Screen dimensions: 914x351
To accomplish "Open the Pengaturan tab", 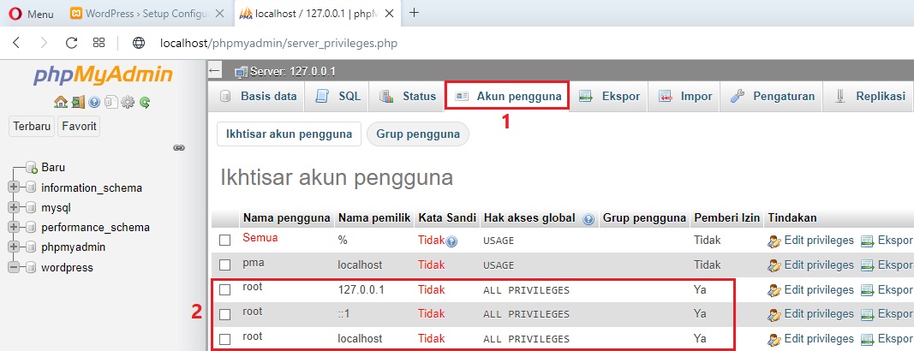I will point(772,97).
